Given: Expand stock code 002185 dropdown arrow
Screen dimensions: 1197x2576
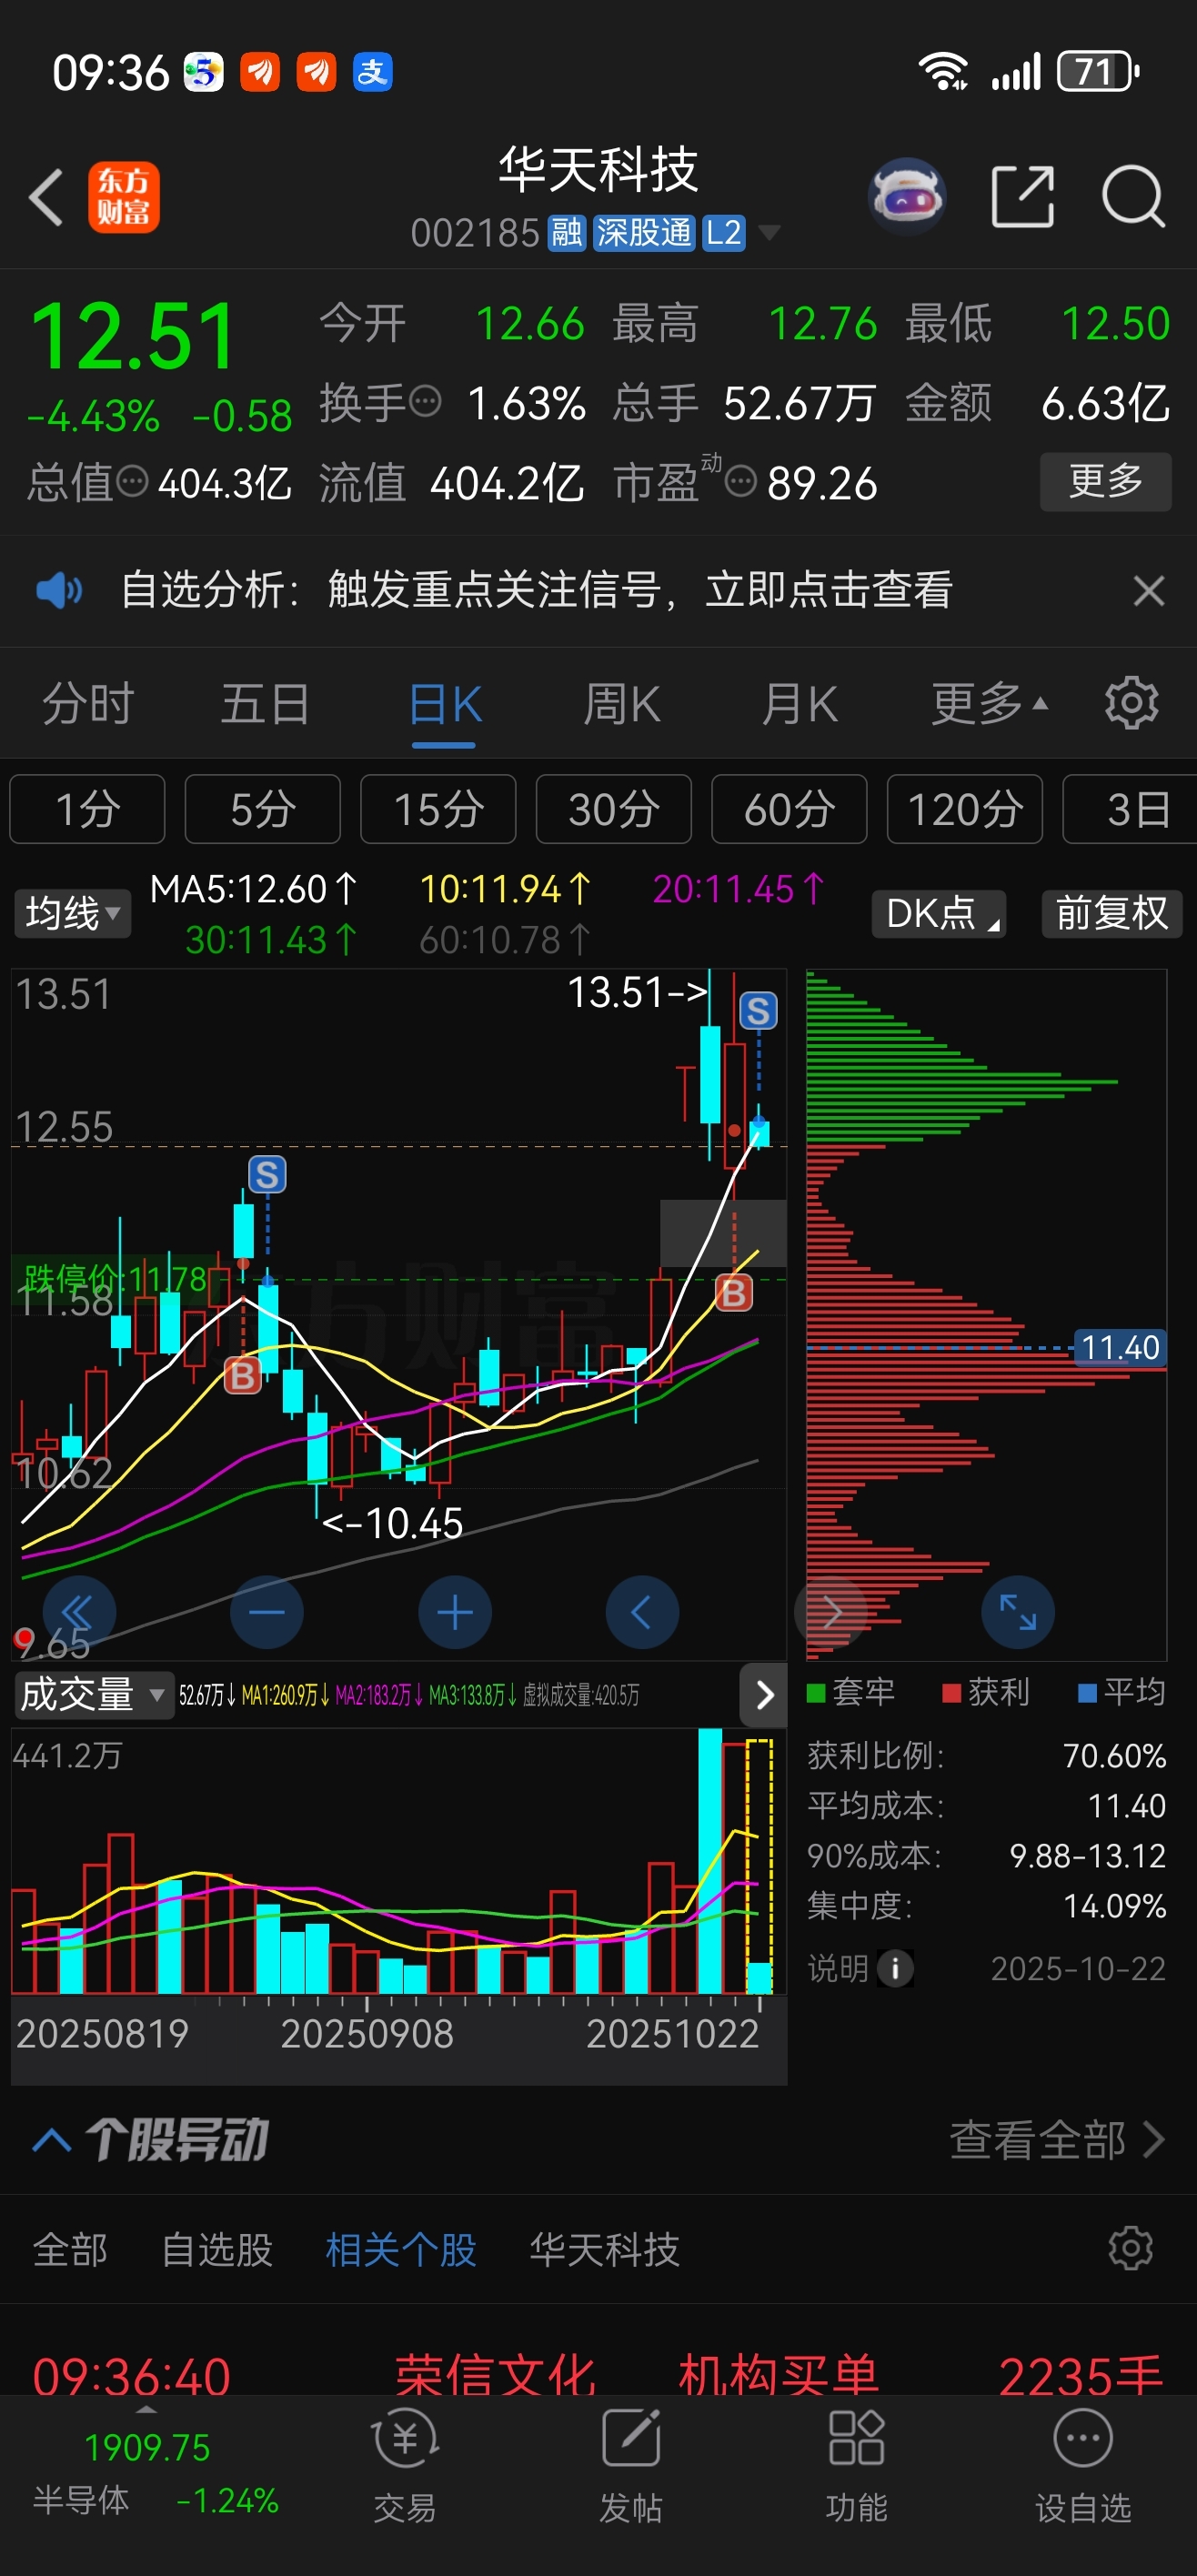Looking at the screenshot, I should pyautogui.click(x=769, y=233).
